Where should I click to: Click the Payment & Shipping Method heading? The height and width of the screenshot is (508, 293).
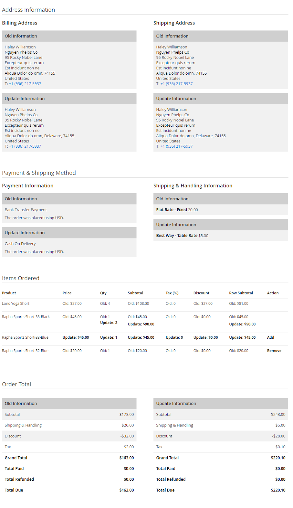point(39,173)
